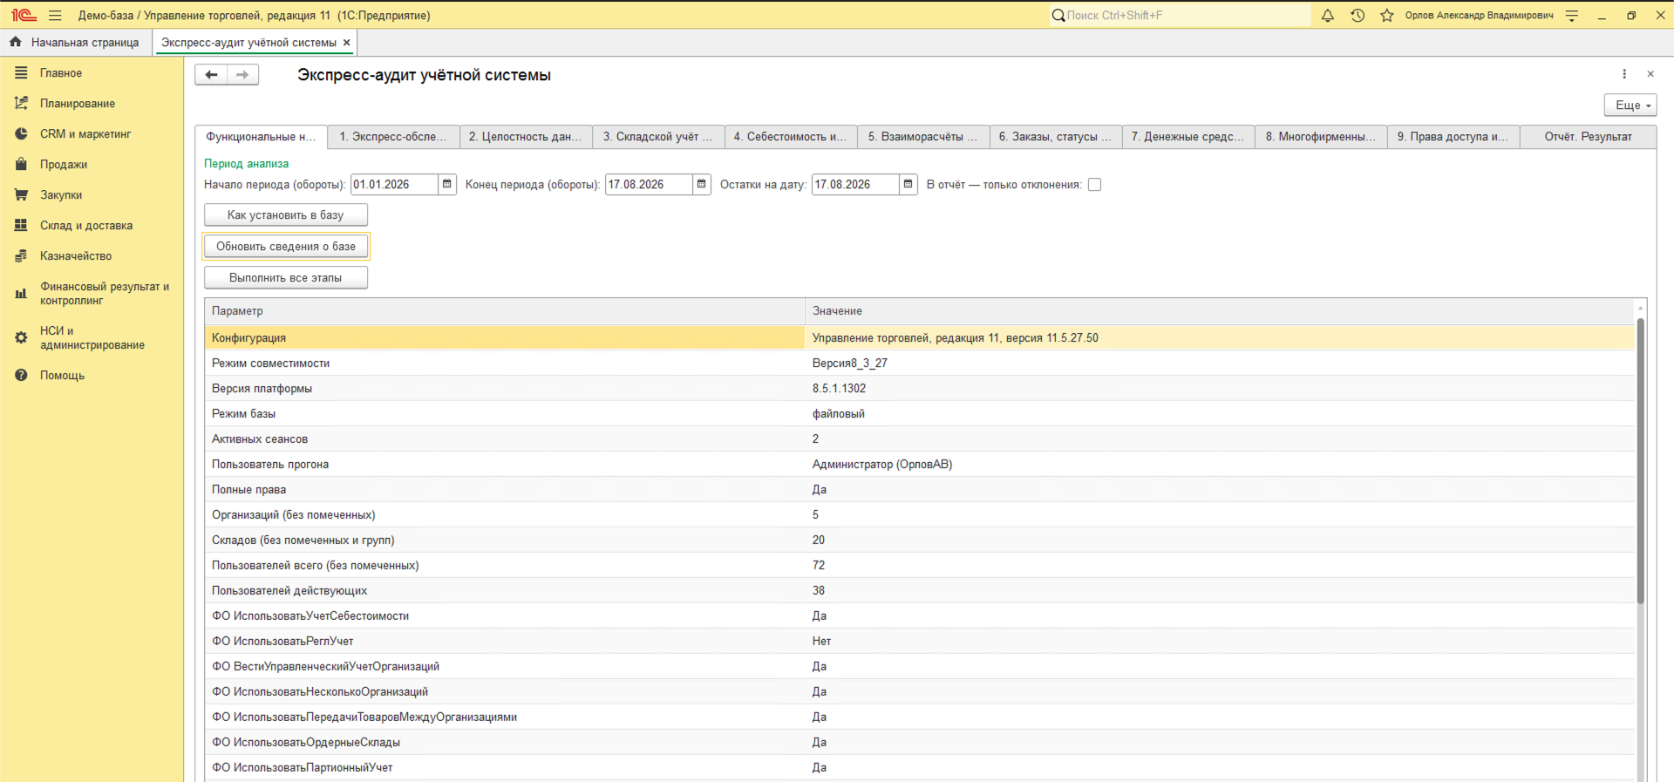
Task: Click the Конец периода date field
Action: [650, 185]
